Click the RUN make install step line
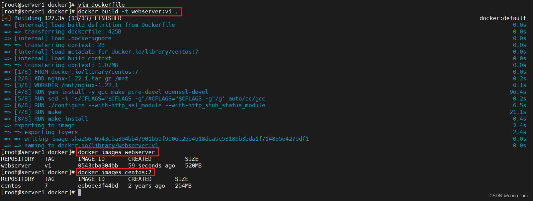533x201 pixels. (51, 119)
